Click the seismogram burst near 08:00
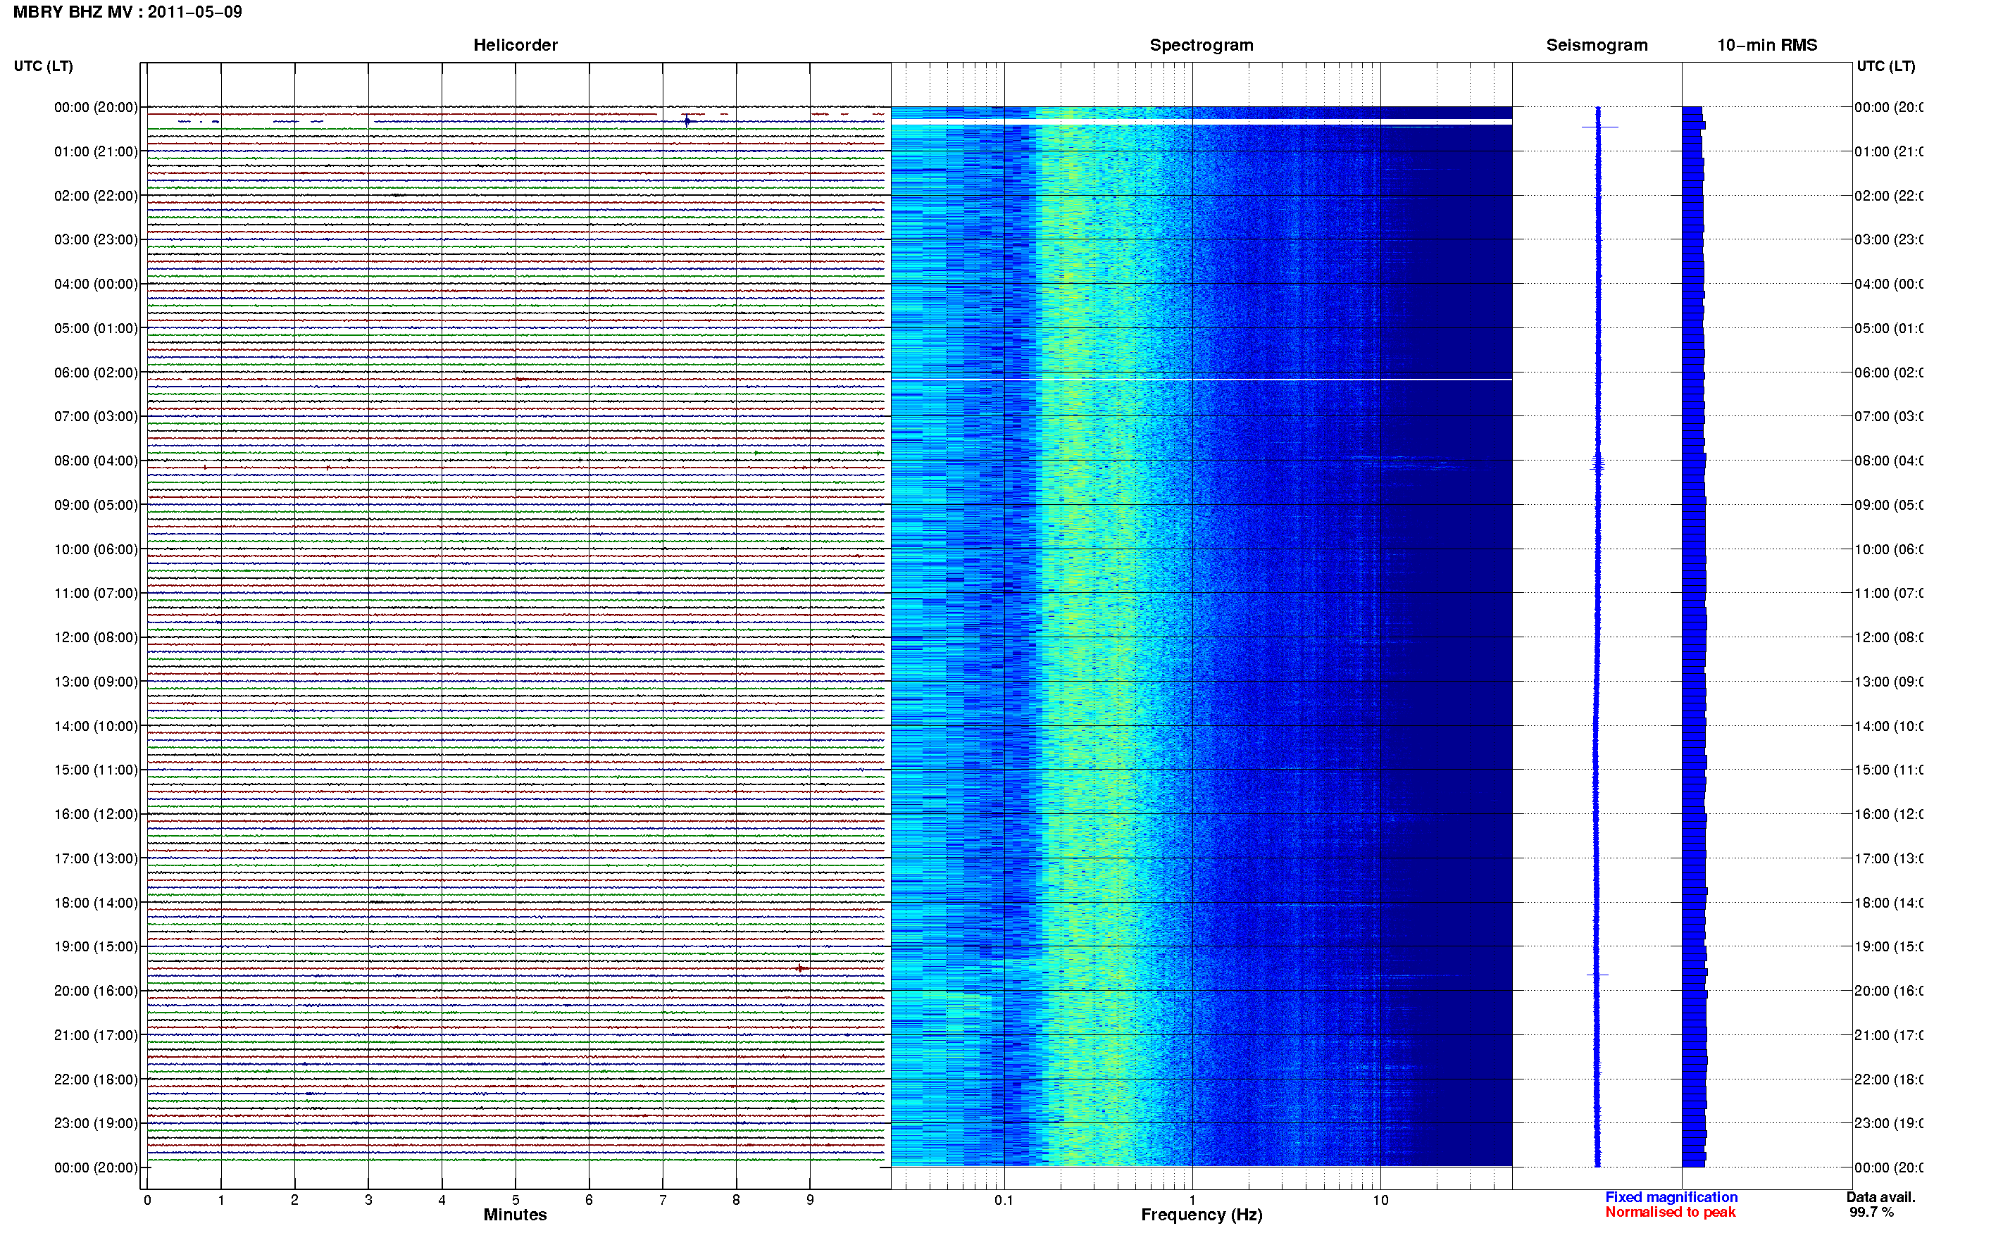This screenshot has height=1252, width=2003. pos(1598,465)
